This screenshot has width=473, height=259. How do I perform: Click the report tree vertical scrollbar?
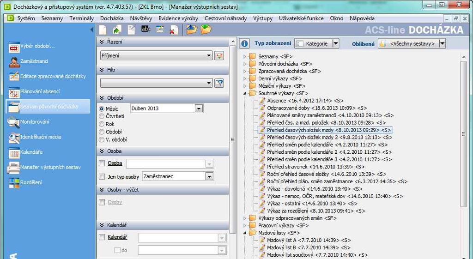464,133
